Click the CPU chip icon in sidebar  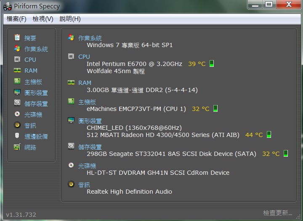[17, 59]
